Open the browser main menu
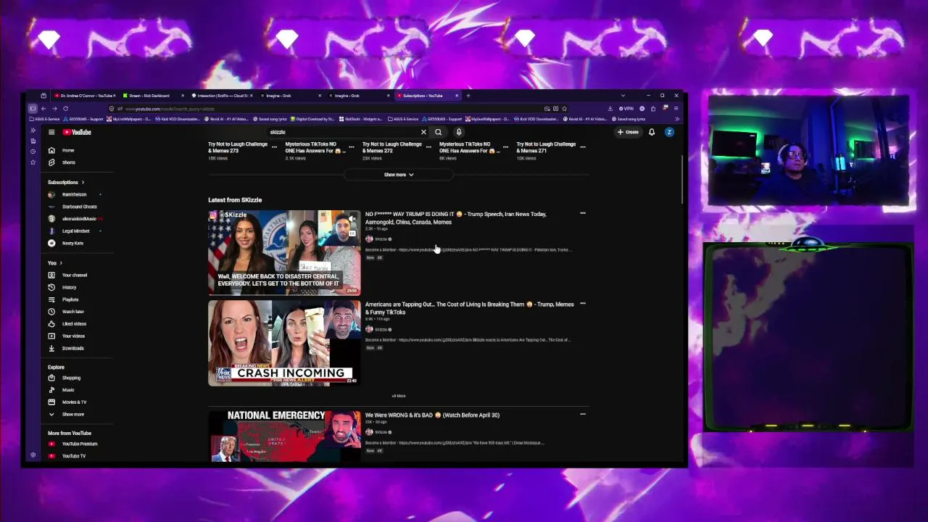Image resolution: width=928 pixels, height=522 pixels. tap(676, 109)
